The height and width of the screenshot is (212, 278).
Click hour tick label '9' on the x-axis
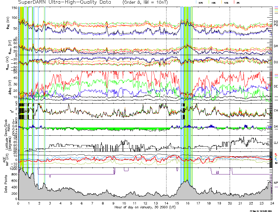pos(113,203)
